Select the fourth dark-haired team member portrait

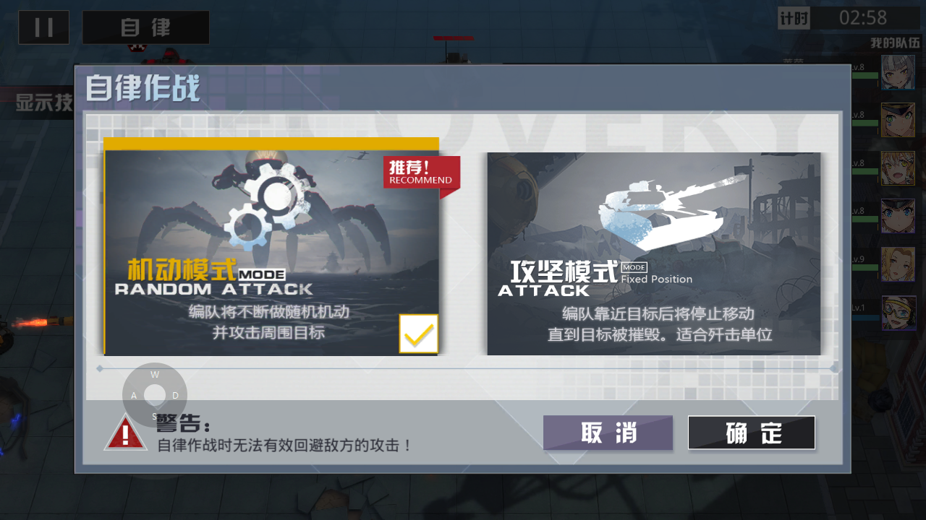(898, 216)
